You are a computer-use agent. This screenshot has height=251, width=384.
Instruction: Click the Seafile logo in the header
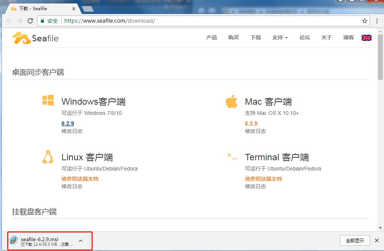(x=35, y=38)
